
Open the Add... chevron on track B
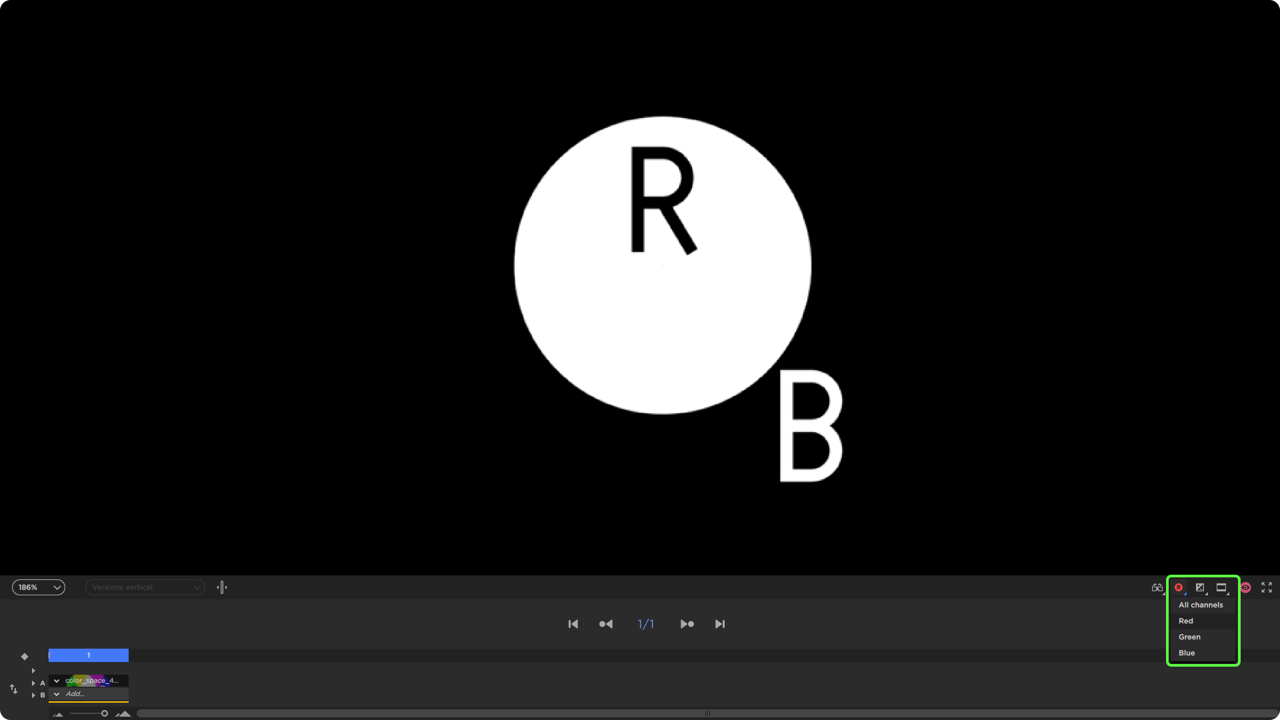[57, 694]
